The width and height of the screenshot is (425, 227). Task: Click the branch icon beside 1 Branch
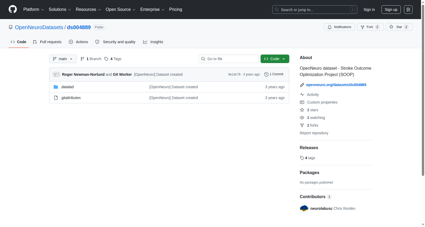point(82,59)
